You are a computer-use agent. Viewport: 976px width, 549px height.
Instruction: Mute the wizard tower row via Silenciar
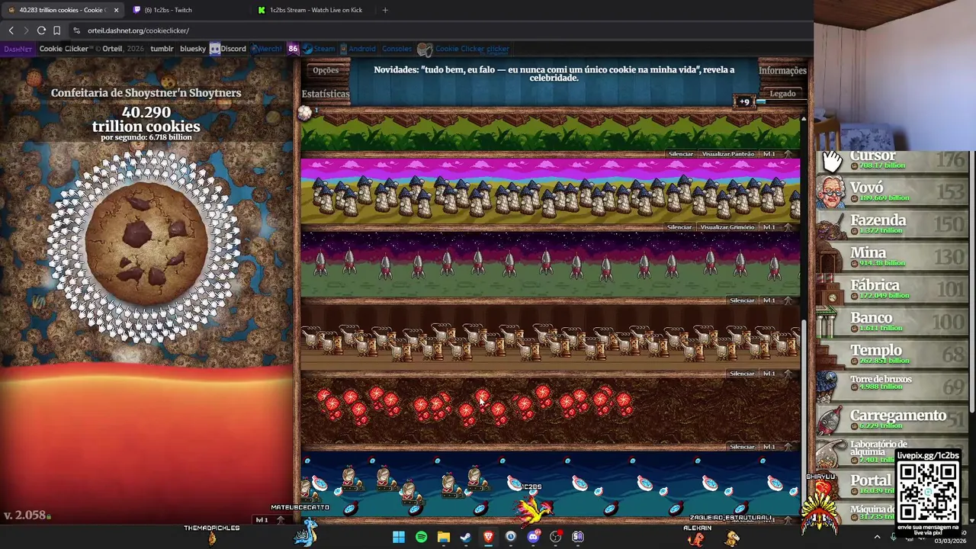pyautogui.click(x=679, y=227)
